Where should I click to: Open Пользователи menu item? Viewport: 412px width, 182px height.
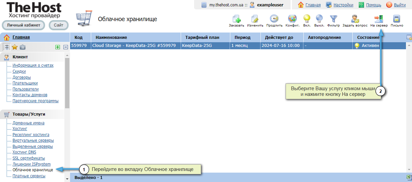pyautogui.click(x=25, y=89)
